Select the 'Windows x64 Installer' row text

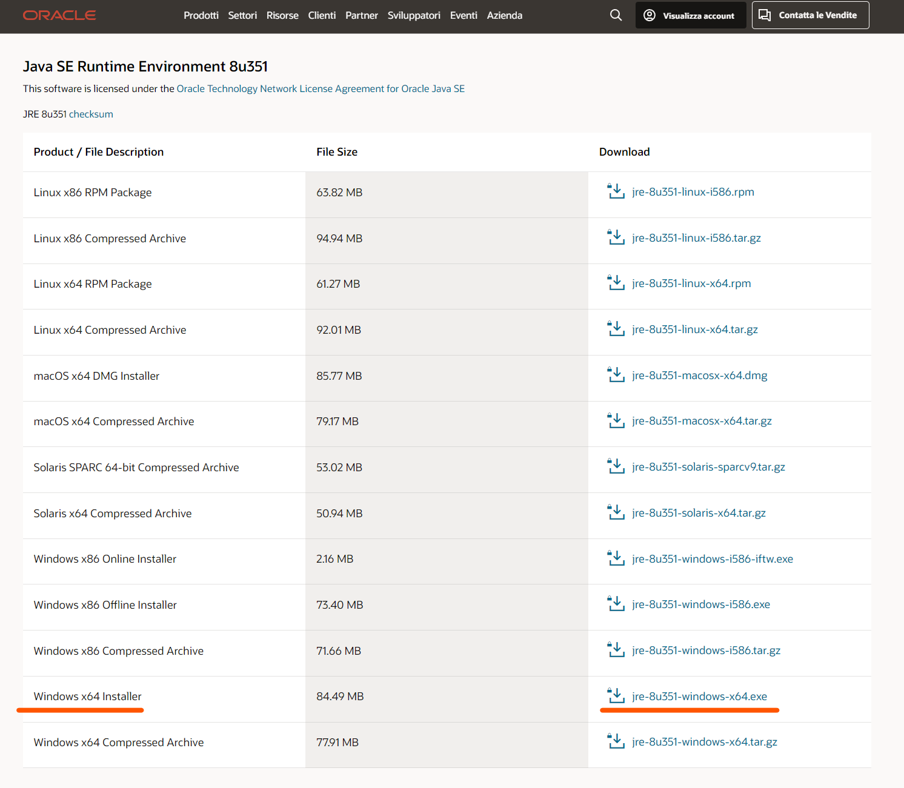coord(88,697)
